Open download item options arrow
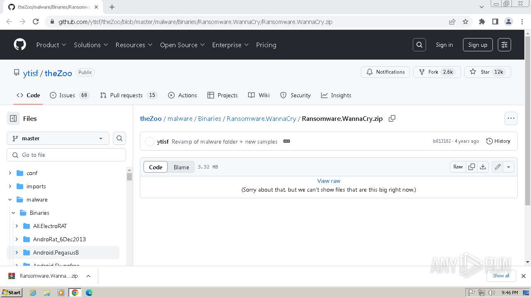The image size is (531, 298). click(x=88, y=276)
